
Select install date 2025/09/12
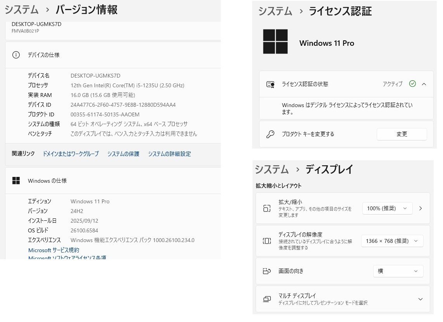(x=85, y=221)
